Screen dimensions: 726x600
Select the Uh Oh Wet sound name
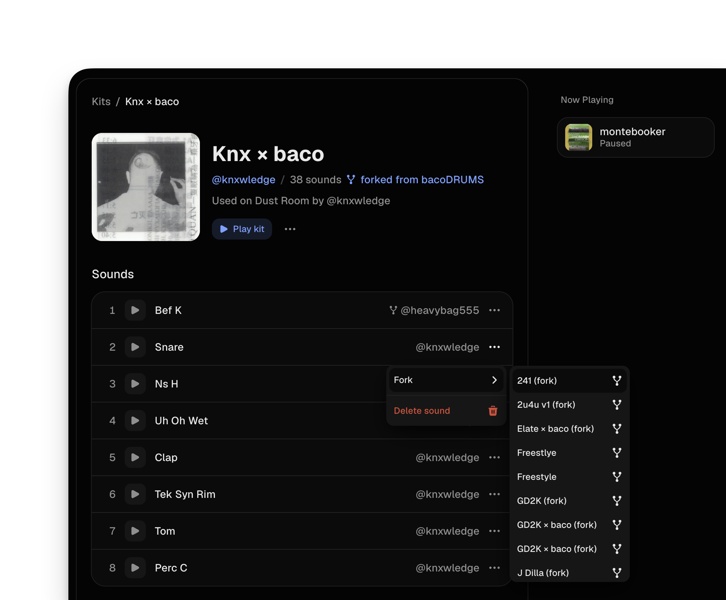[x=181, y=421]
